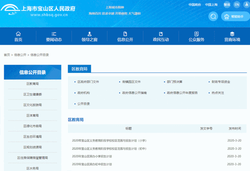Select 区文化旅游局 in sidebar
Viewport: 250px width, 171px height.
click(x=32, y=105)
